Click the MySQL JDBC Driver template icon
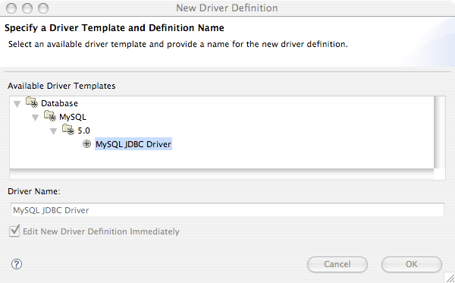Image resolution: width=455 pixels, height=283 pixels. (86, 144)
